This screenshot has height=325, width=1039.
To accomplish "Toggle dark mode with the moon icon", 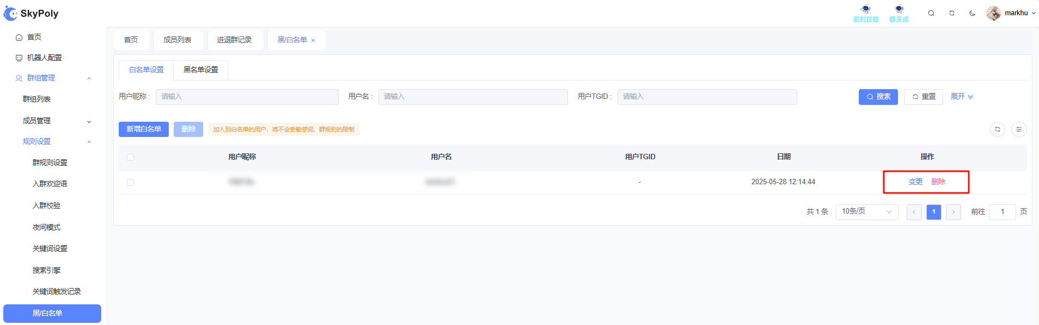I will [973, 13].
